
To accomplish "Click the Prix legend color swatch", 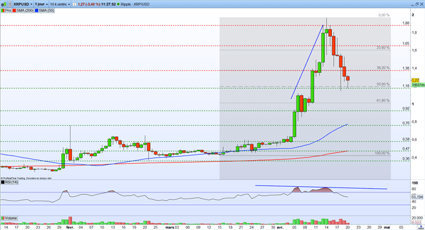I will [x=2, y=11].
